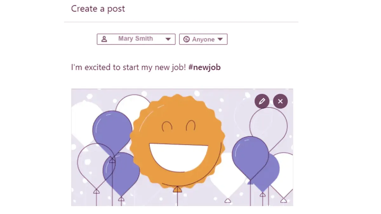Click the arrow right of Mary Smith

coord(168,39)
